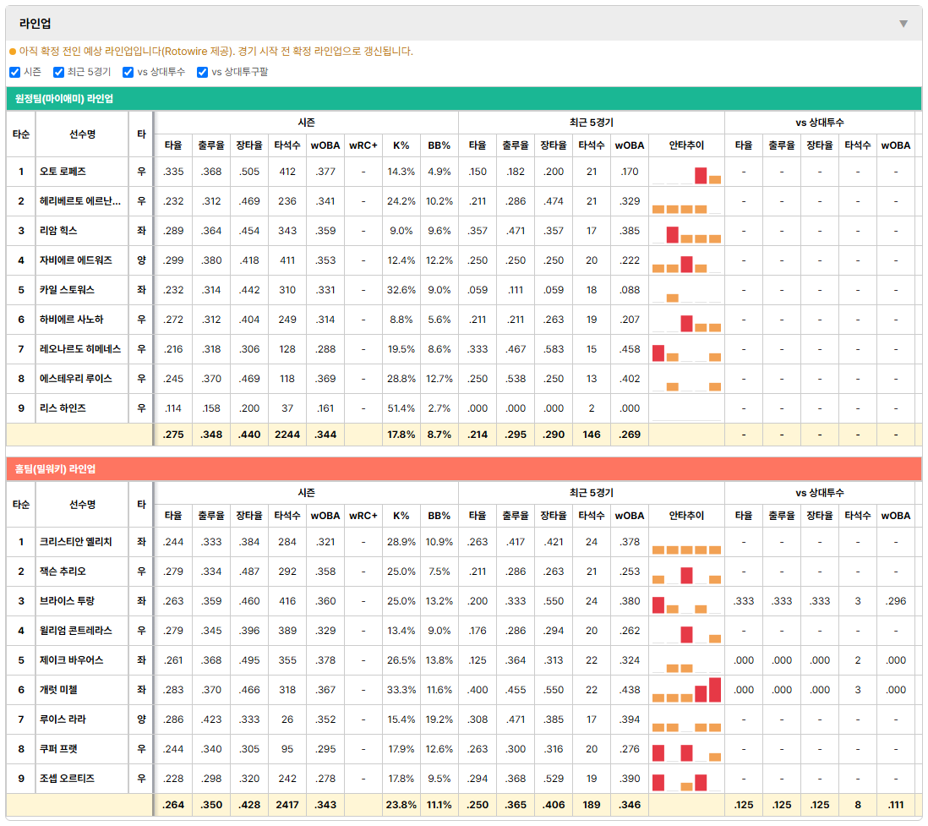Viewport: 928px width, 826px height.
Task: Collapse the 라인업 panel with the arrow
Action: tap(903, 24)
